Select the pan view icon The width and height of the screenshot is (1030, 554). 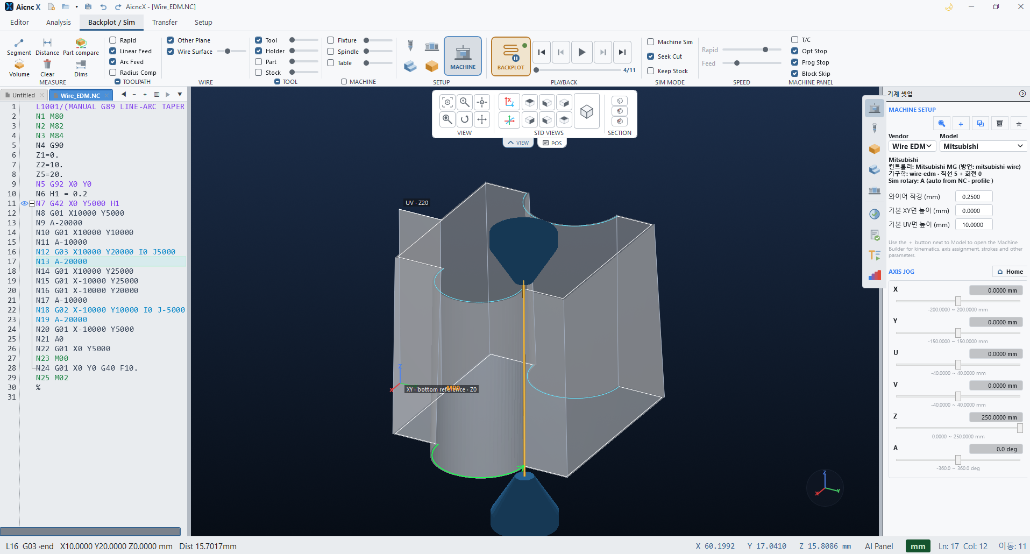482,119
